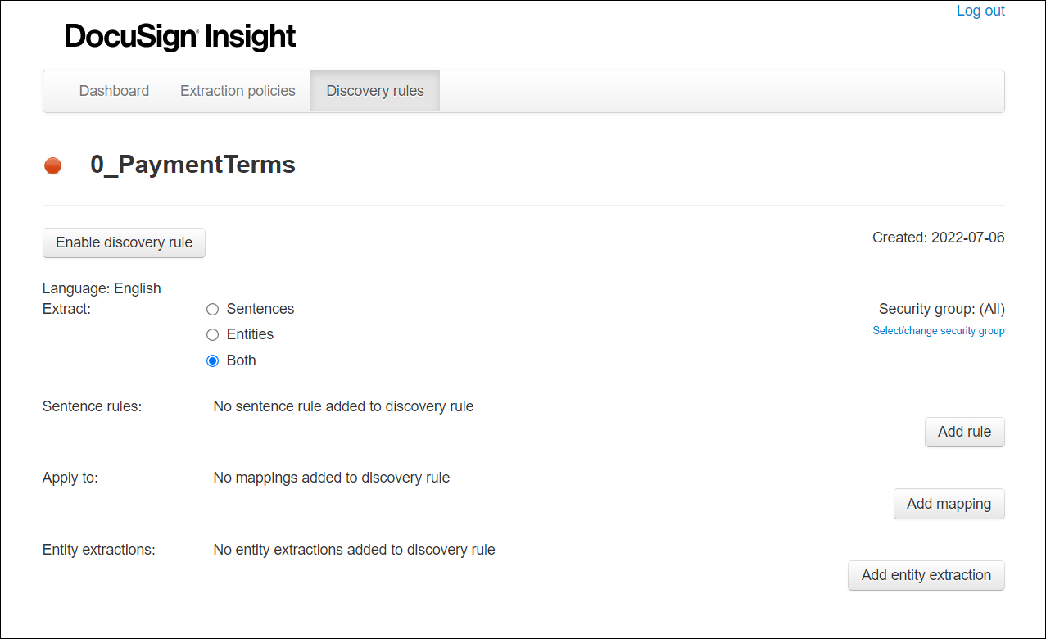This screenshot has width=1046, height=639.
Task: Click the Security group: (All) label
Action: (x=941, y=309)
